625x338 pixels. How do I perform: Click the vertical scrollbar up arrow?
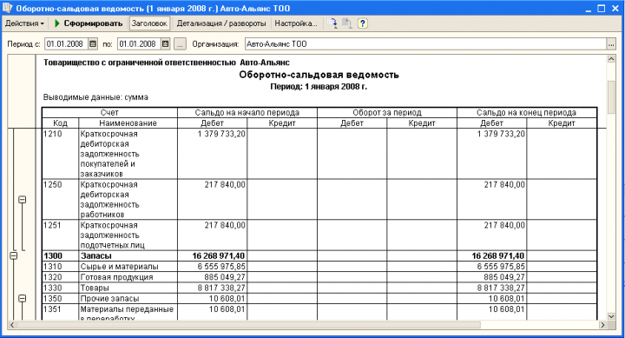point(611,59)
